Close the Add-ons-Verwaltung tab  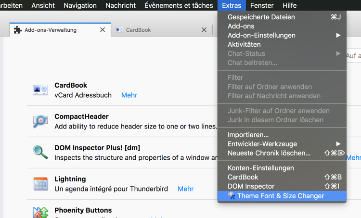click(x=103, y=30)
